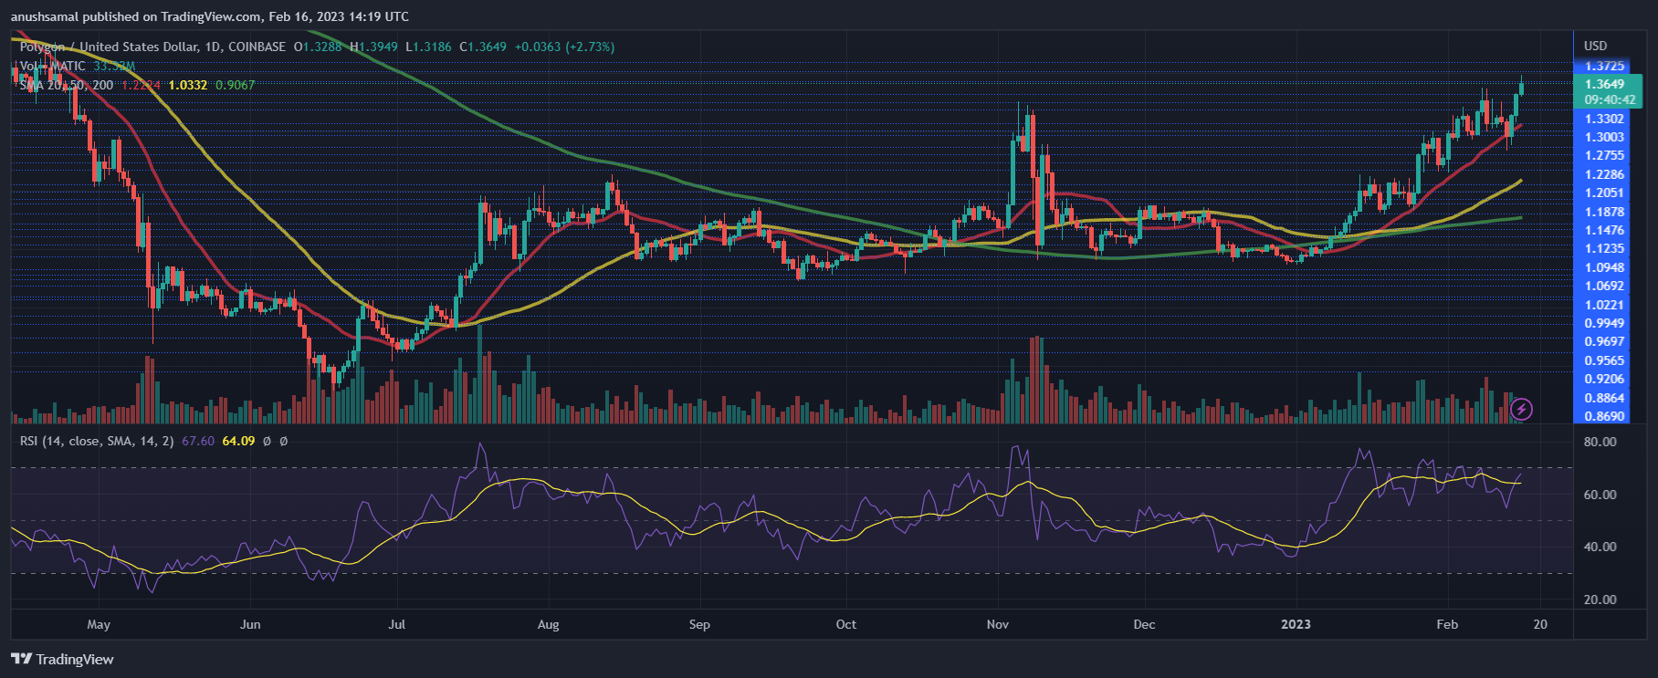This screenshot has width=1658, height=678.
Task: Click the +0.0363 (+2.73%) change value
Action: [564, 47]
